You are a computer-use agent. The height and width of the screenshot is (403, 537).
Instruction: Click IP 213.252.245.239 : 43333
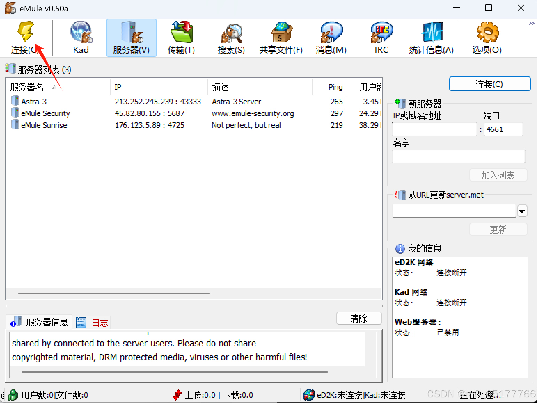coord(158,102)
